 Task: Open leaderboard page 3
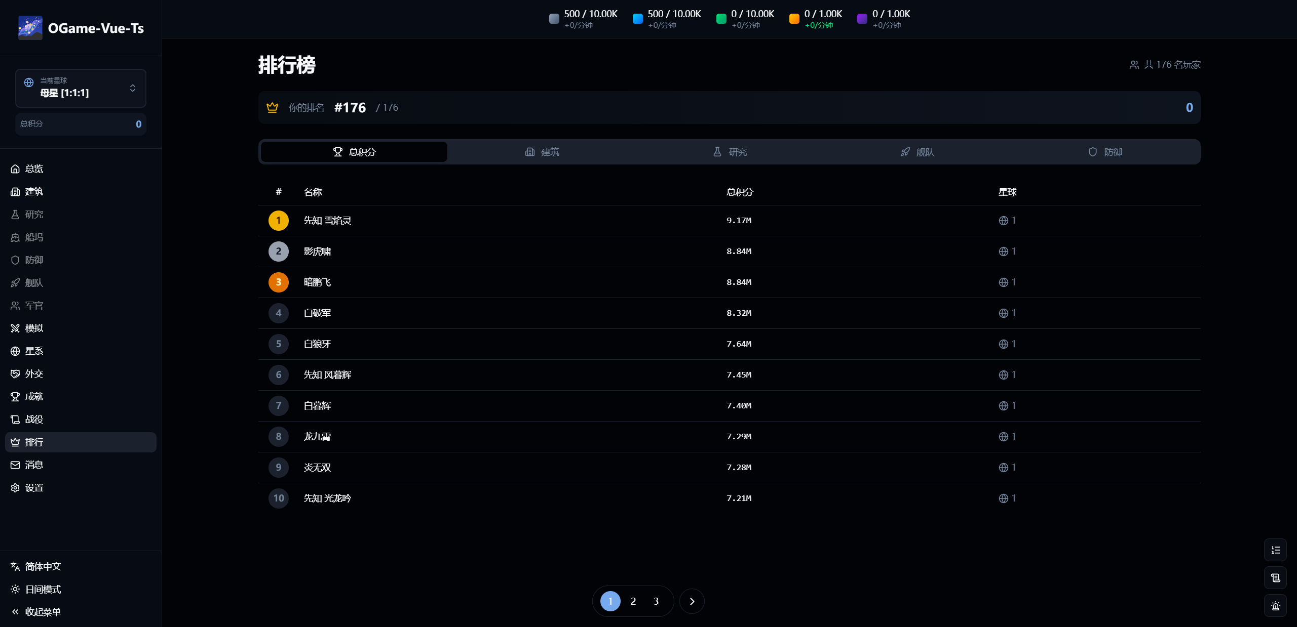pos(655,601)
